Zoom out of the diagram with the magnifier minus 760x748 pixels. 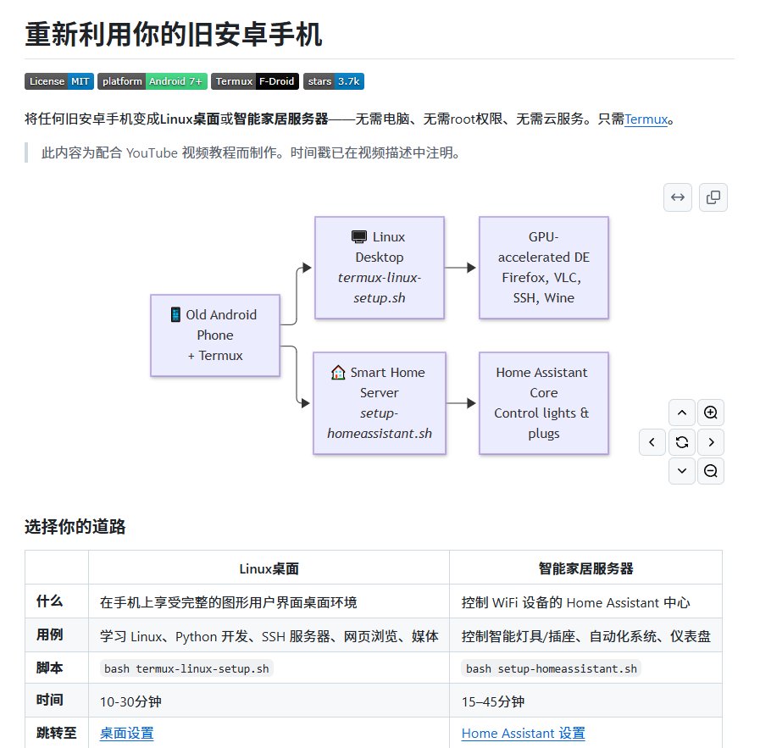(x=711, y=471)
